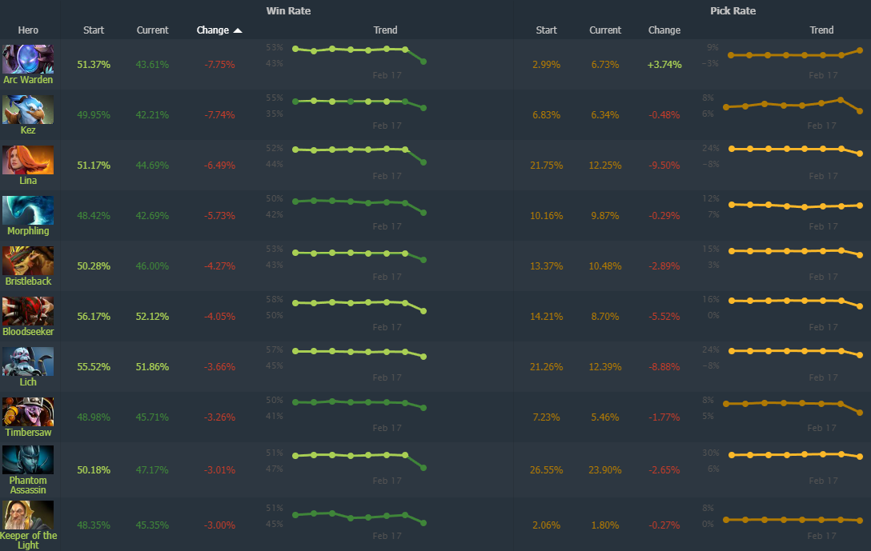
Task: Click the Hero column header
Action: (x=28, y=30)
